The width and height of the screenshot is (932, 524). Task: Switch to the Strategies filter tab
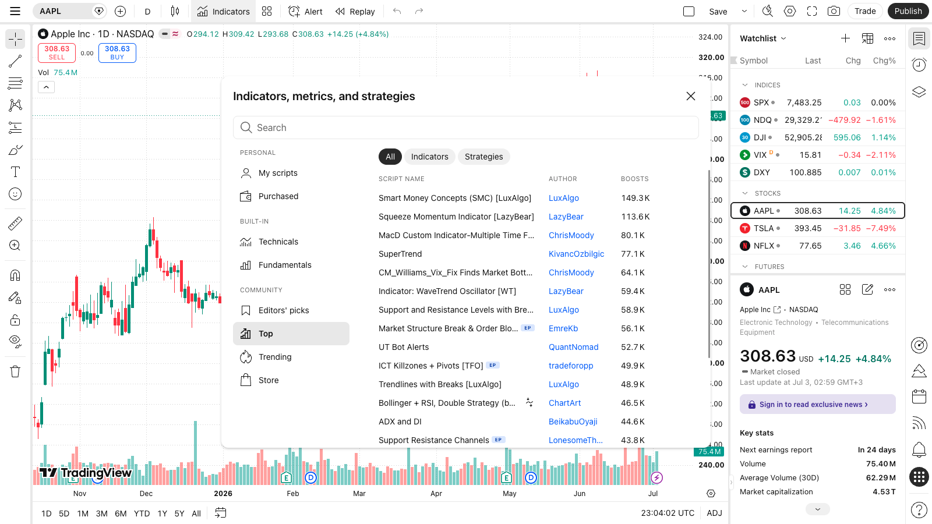484,157
